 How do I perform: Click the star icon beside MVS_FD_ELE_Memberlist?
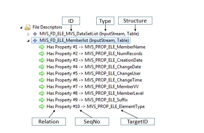point(35,41)
